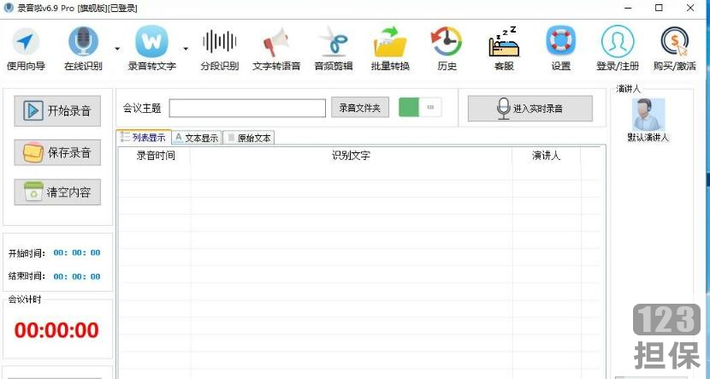Start recording with 开始录音
The width and height of the screenshot is (710, 379).
pos(57,110)
